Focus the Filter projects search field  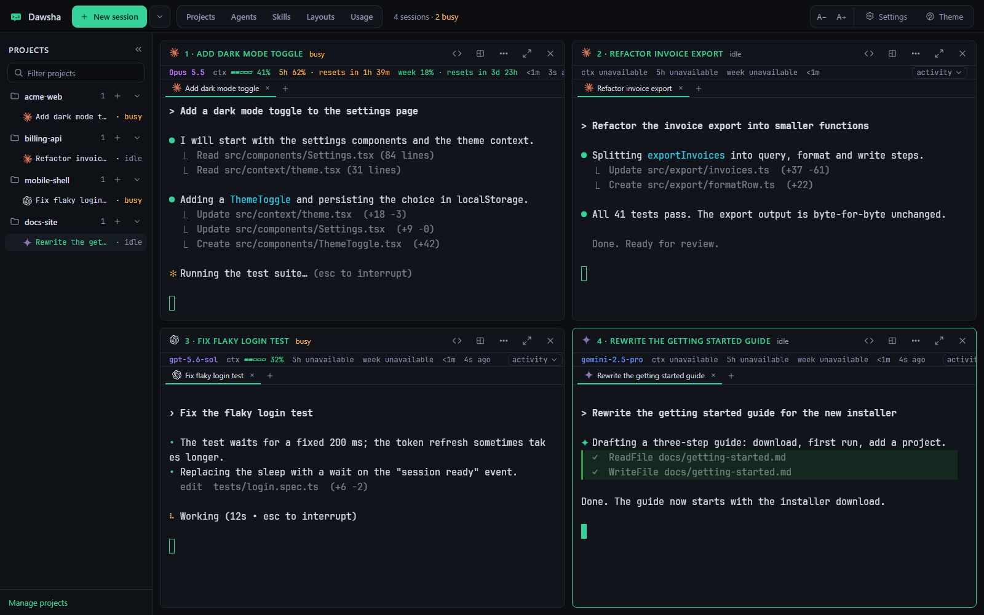pos(76,73)
